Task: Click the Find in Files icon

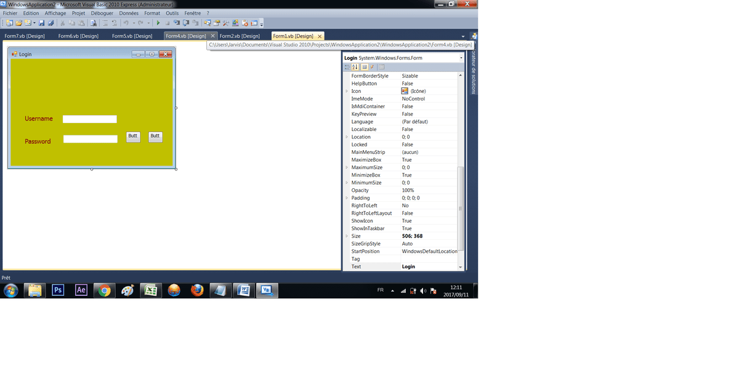Action: [x=93, y=23]
